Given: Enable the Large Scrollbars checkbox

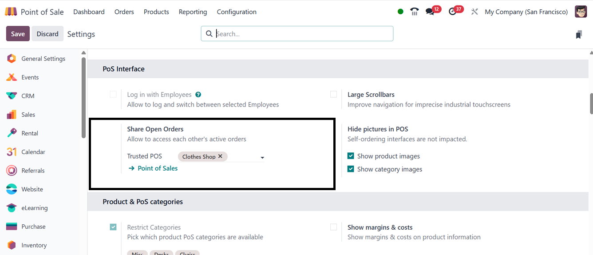Looking at the screenshot, I should pyautogui.click(x=333, y=94).
